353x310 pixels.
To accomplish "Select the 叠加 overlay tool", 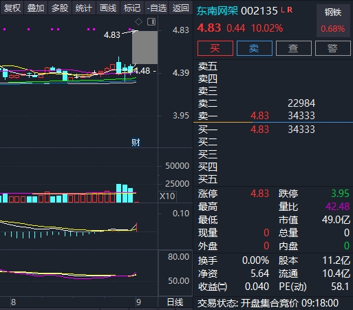I will point(36,8).
